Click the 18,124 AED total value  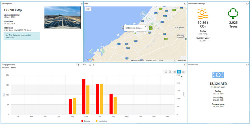218,84
